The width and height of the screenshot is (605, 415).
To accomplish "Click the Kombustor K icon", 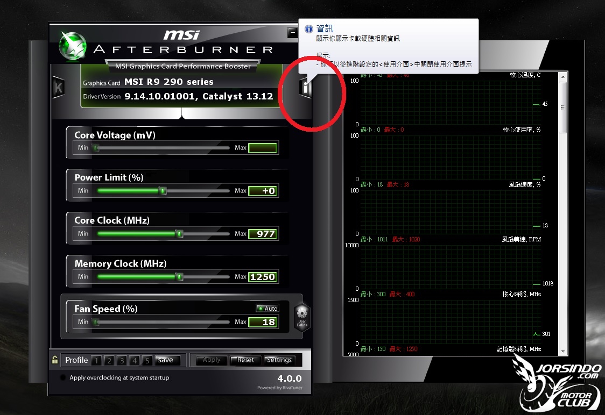I will pyautogui.click(x=58, y=88).
